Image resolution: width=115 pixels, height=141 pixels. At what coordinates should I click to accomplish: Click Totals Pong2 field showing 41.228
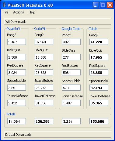(x=99, y=42)
